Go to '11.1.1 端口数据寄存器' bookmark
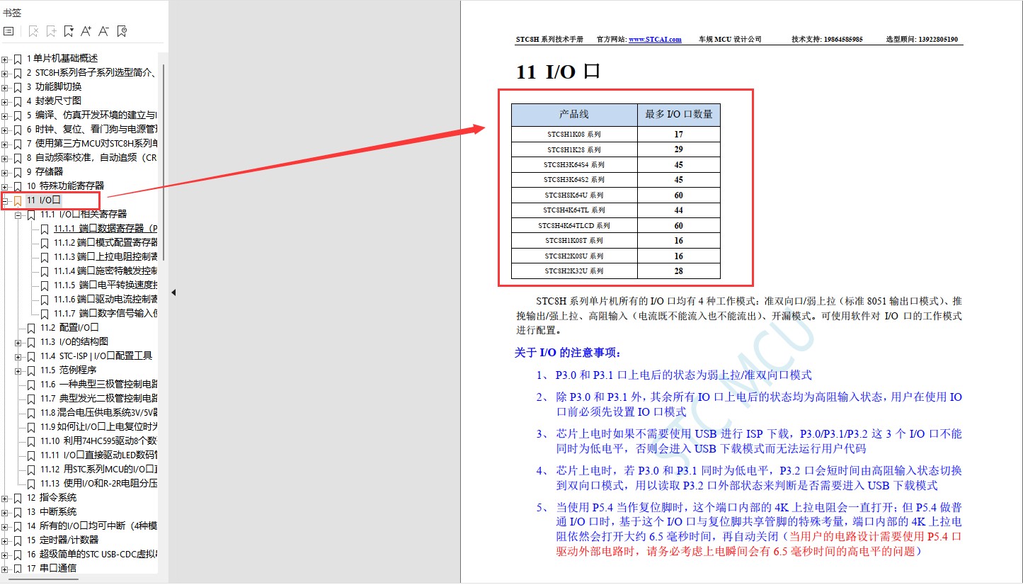The image size is (1023, 585). 105,229
